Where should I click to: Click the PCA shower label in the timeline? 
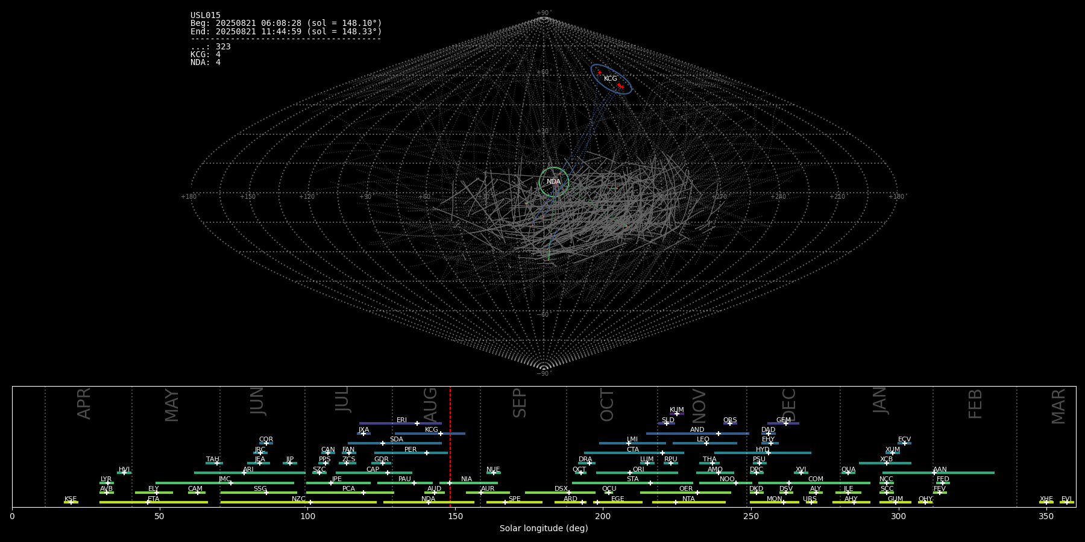click(x=348, y=489)
